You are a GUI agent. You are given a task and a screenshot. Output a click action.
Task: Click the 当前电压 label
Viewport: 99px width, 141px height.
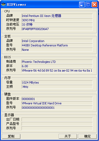13,24
